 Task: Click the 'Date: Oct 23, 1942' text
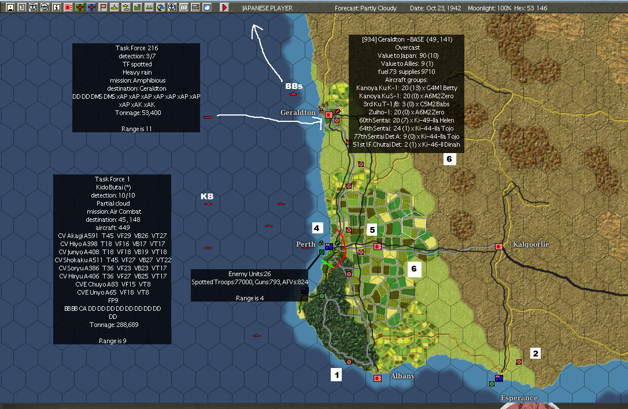click(x=435, y=8)
